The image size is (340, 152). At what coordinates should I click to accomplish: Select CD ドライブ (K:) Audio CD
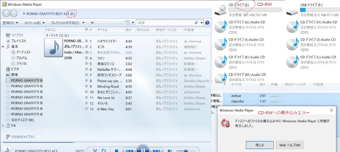coord(240,62)
